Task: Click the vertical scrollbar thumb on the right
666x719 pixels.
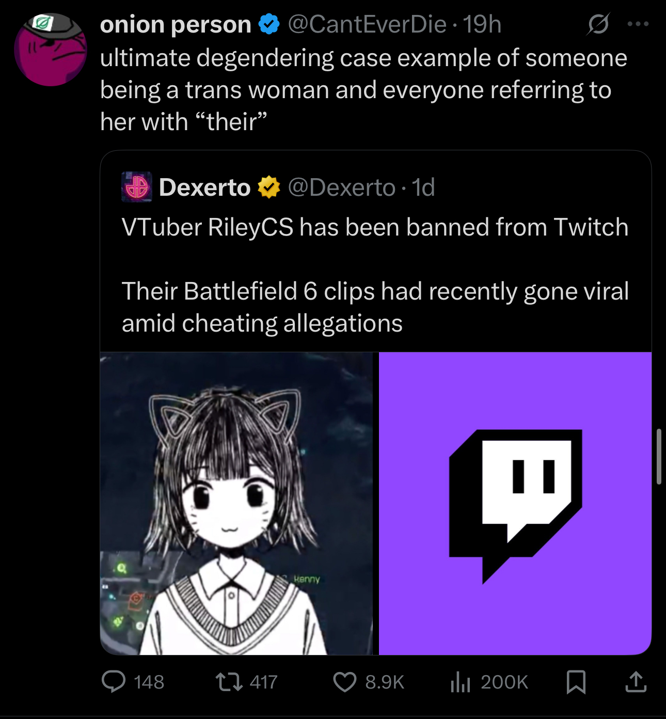Action: [659, 456]
